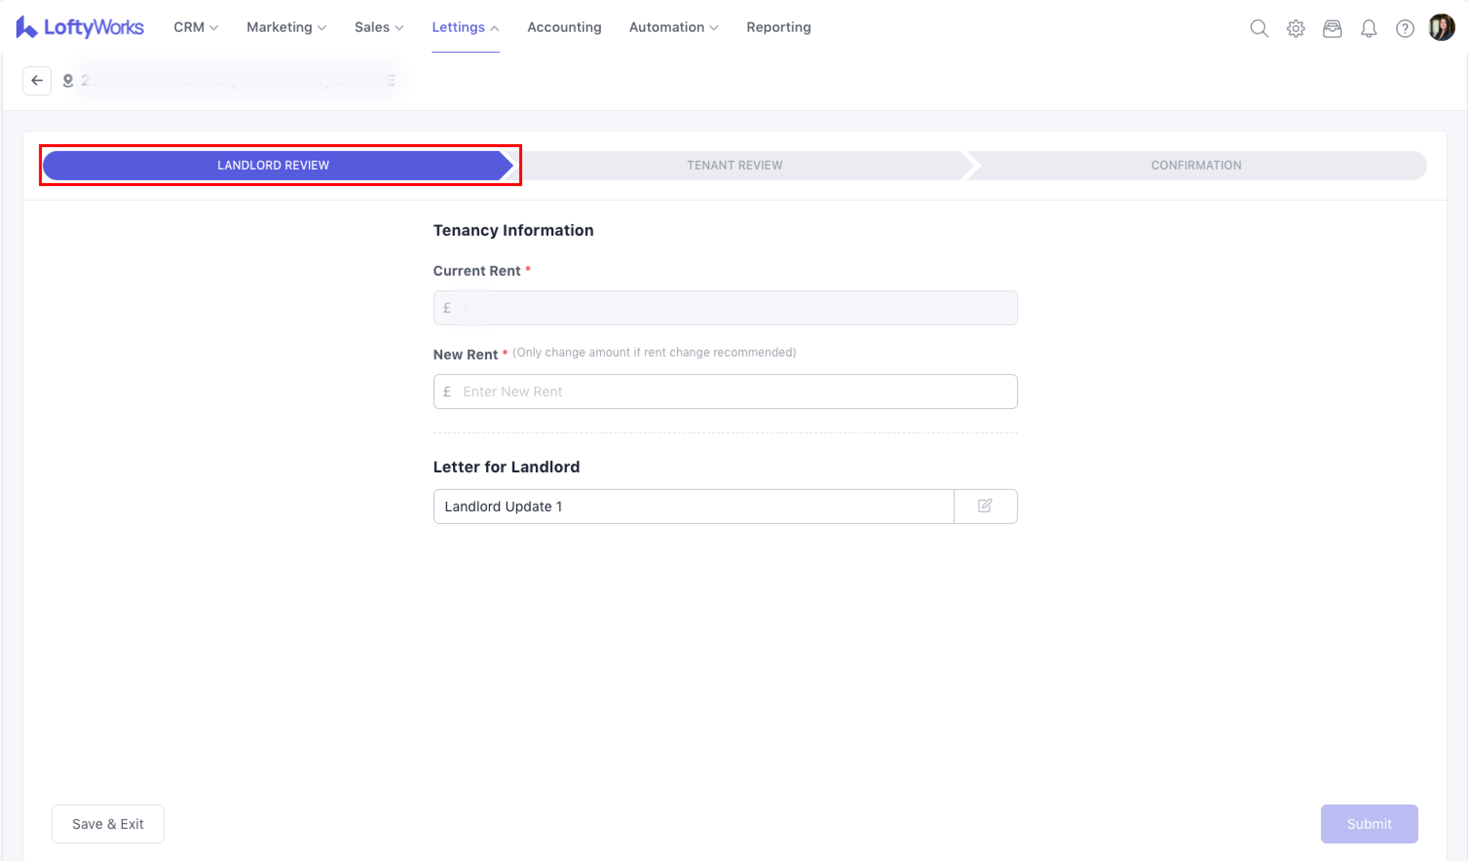The image size is (1468, 861).
Task: Open the search magnifier icon
Action: click(1259, 28)
